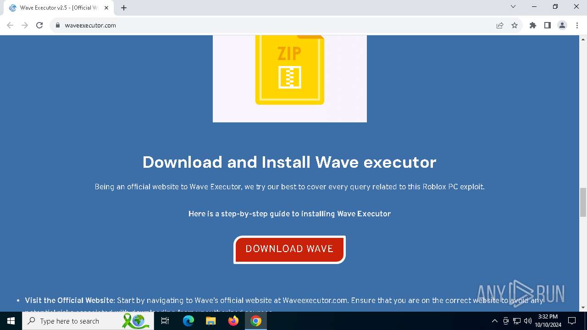Image resolution: width=587 pixels, height=330 pixels.
Task: Close the Wave Executor tab
Action: (106, 8)
